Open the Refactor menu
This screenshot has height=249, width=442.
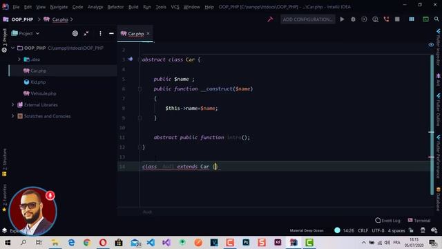115,7
